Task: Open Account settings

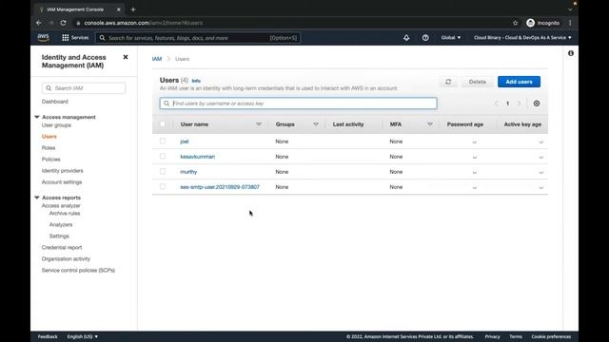Action: [62, 182]
